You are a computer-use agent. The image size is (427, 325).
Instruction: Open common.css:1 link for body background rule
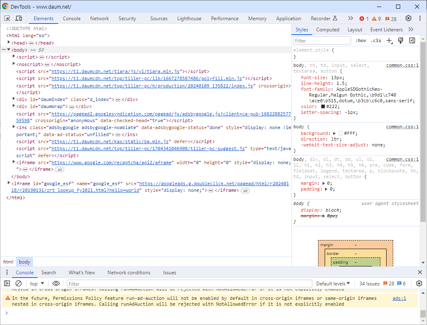tap(402, 127)
